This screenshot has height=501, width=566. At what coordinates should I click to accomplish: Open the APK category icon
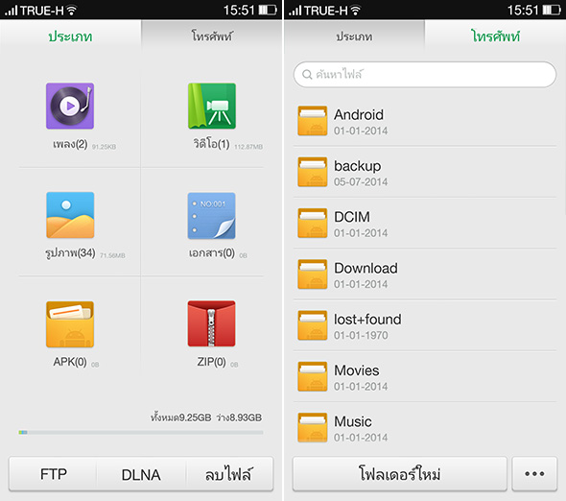pyautogui.click(x=70, y=324)
